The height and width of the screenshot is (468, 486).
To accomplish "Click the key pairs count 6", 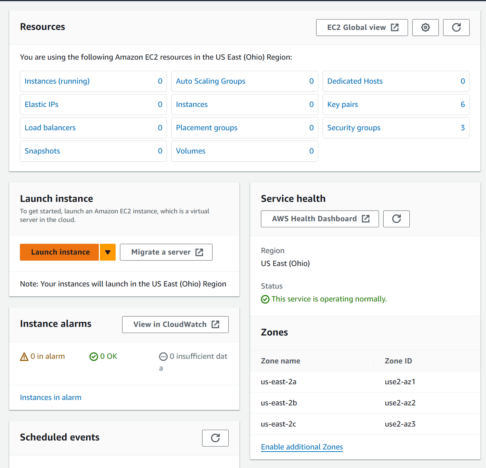I will [463, 105].
